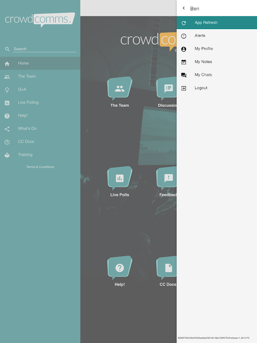The height and width of the screenshot is (343, 257).
Task: Open the Alerts exclamation icon
Action: (184, 36)
